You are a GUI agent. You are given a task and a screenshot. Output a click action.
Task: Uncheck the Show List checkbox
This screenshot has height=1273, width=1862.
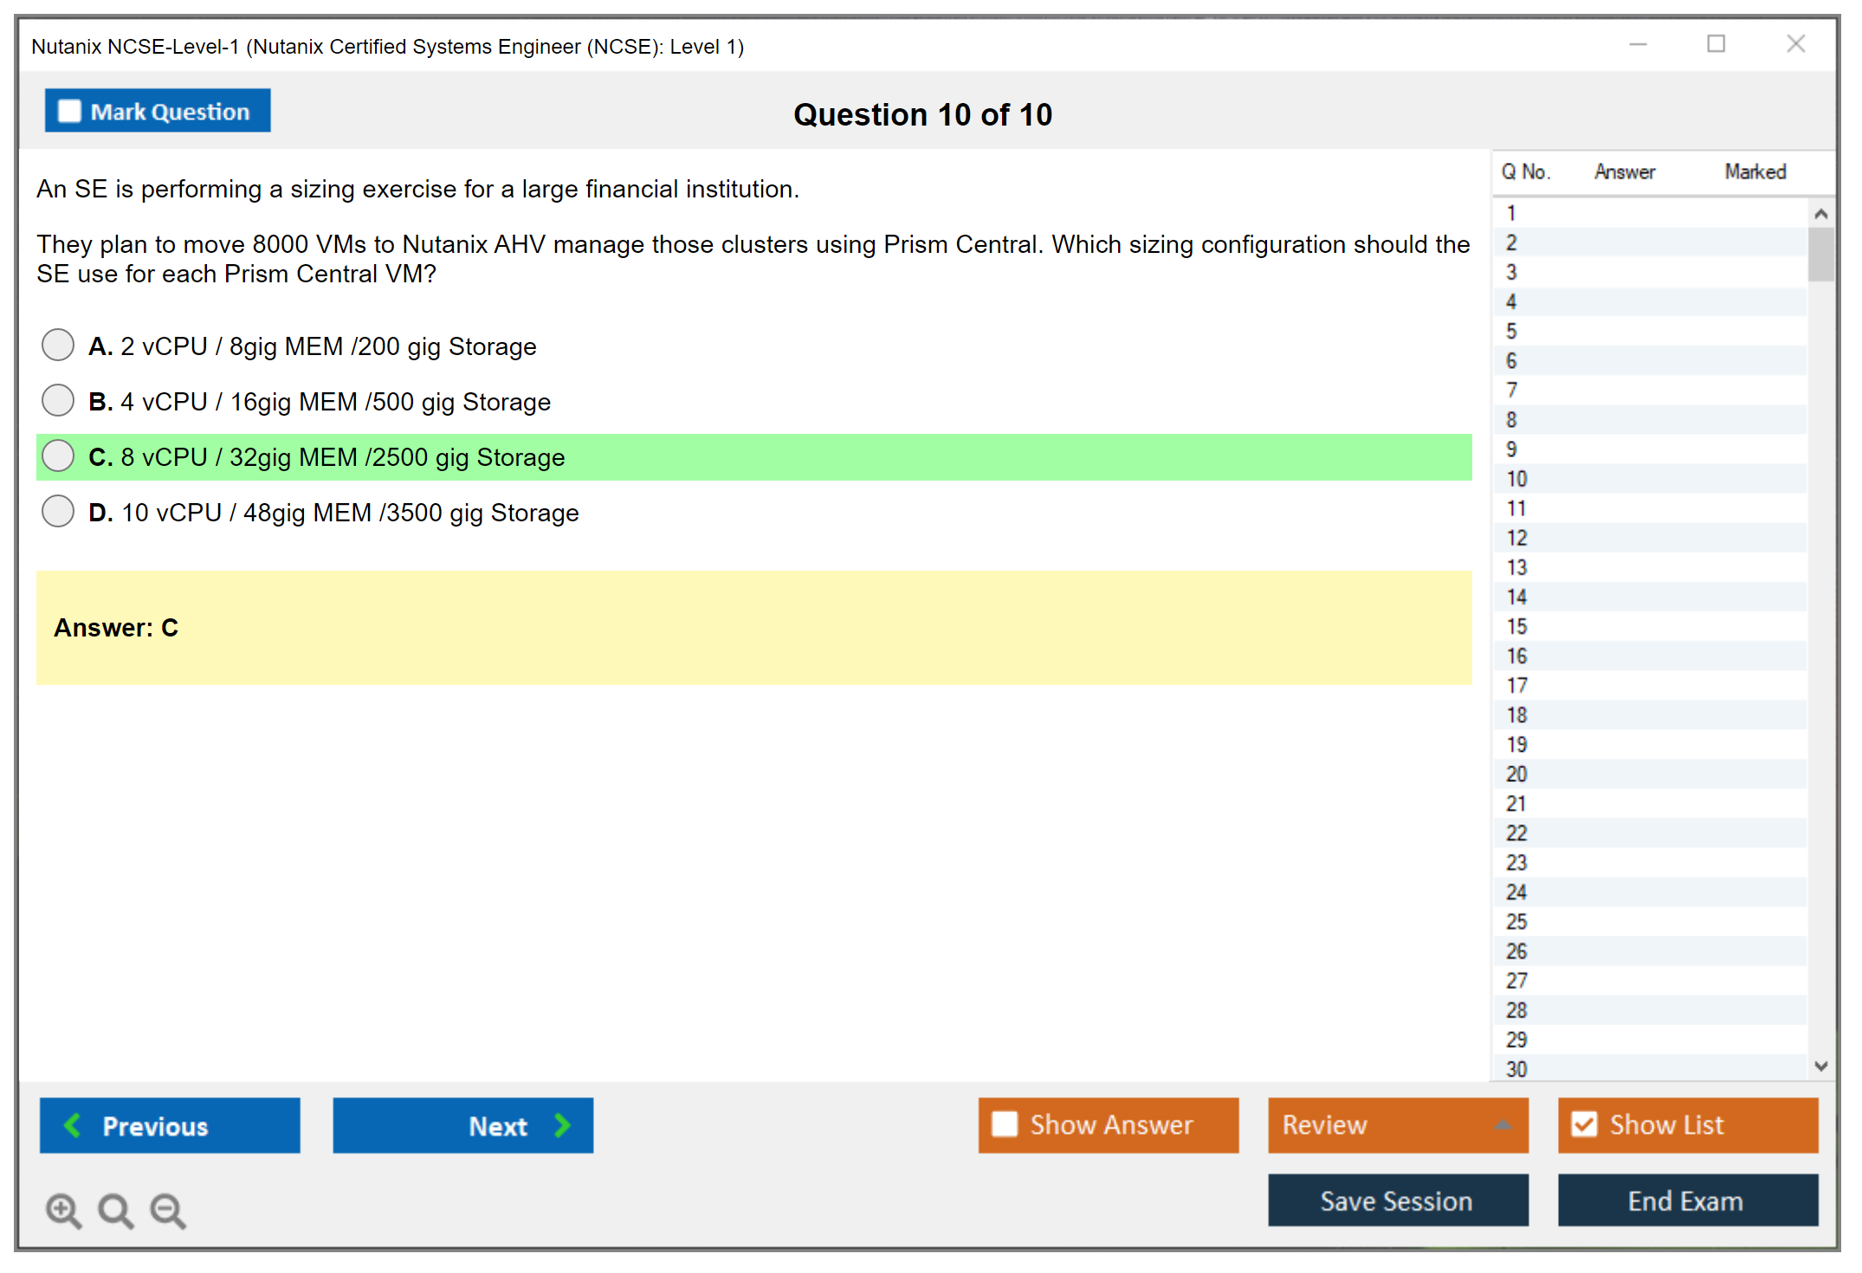[1584, 1124]
